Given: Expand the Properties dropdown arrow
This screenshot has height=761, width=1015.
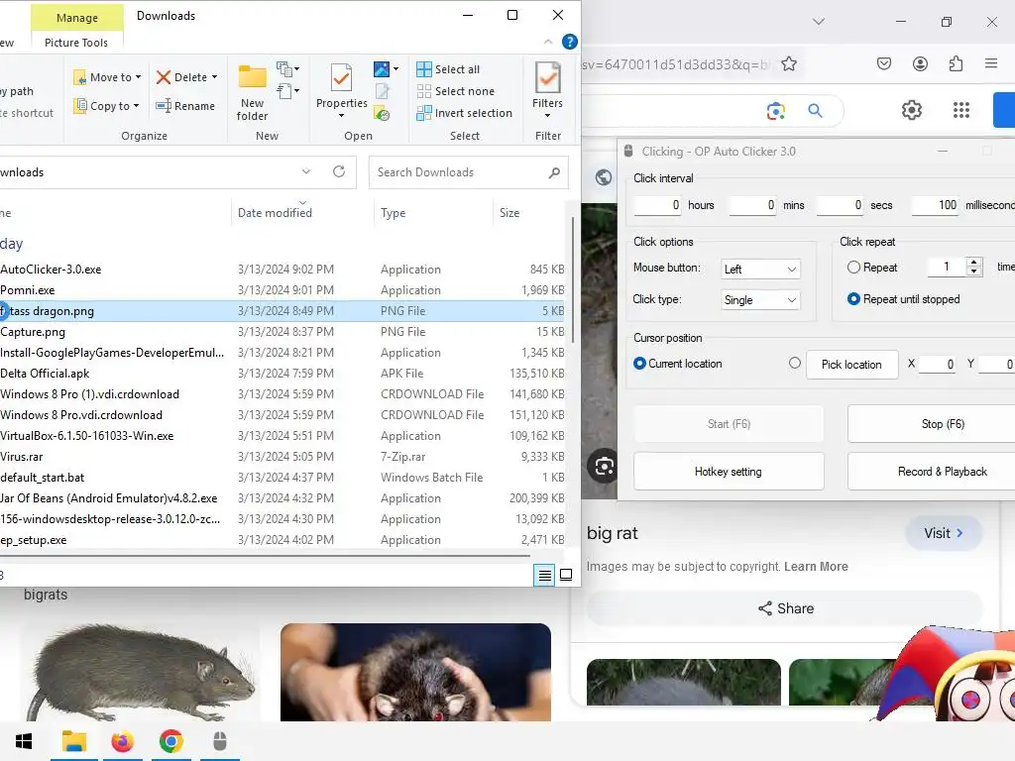Looking at the screenshot, I should tap(341, 117).
